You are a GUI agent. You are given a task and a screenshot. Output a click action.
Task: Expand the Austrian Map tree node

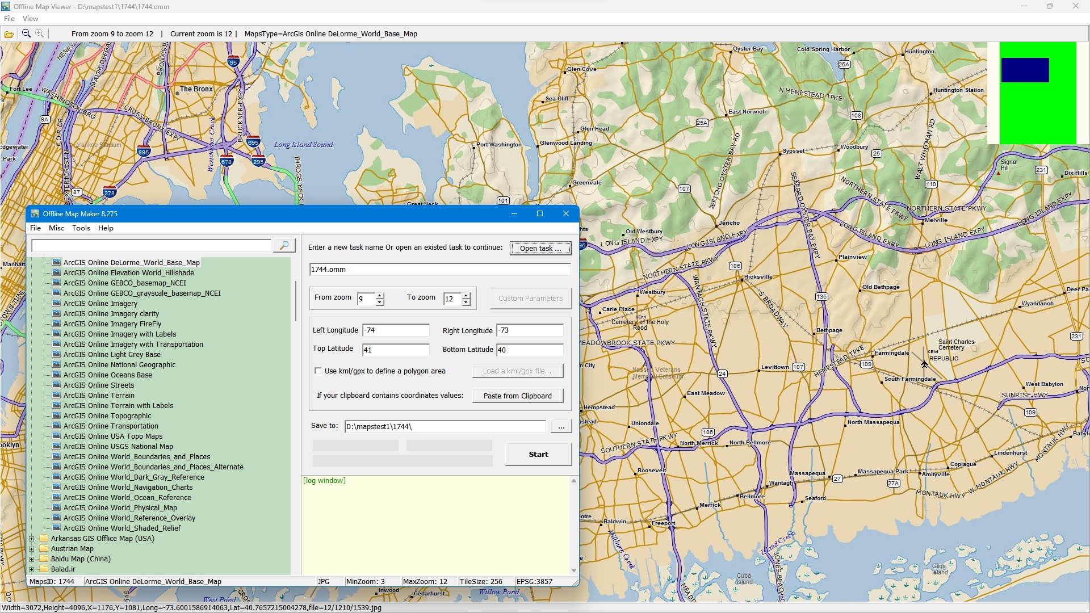click(32, 549)
